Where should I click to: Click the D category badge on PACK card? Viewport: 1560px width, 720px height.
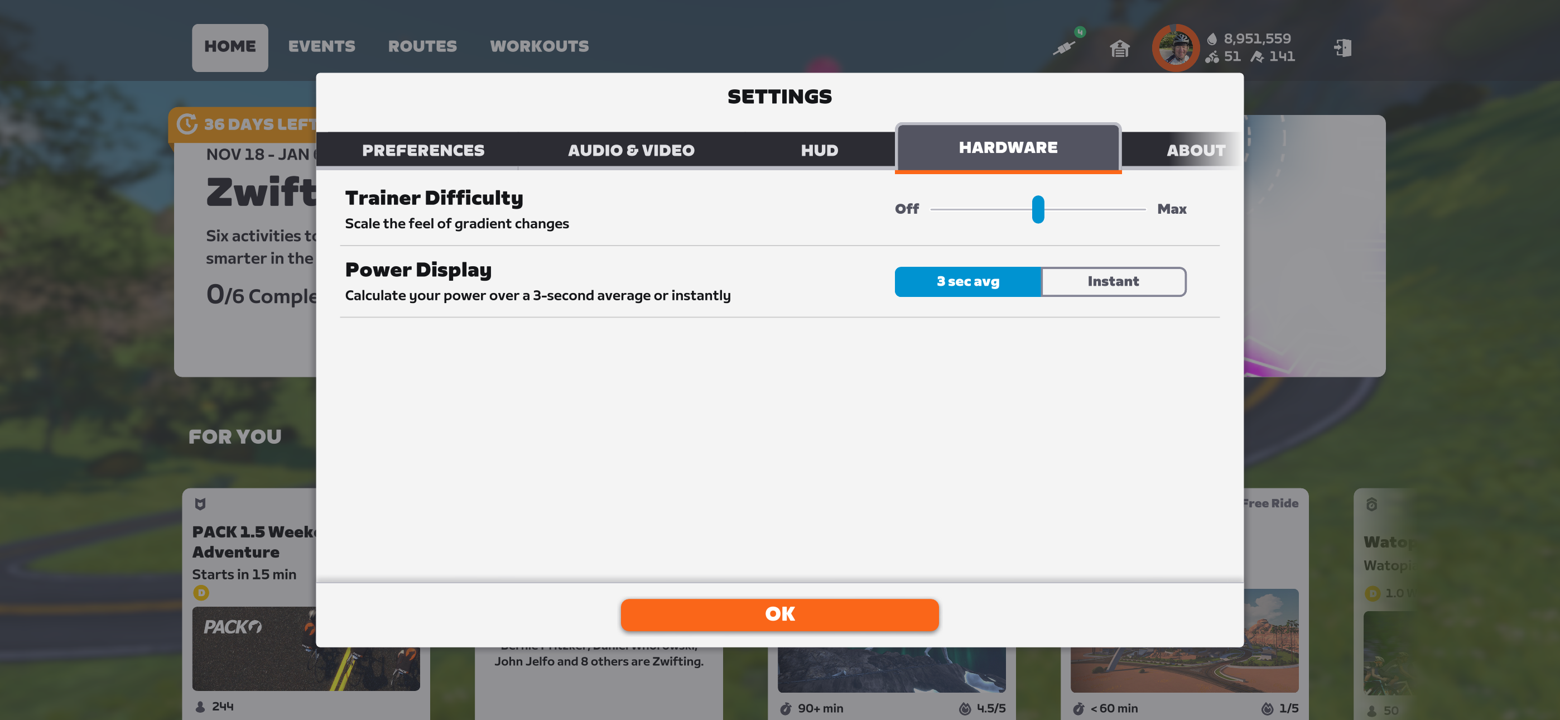pos(201,592)
